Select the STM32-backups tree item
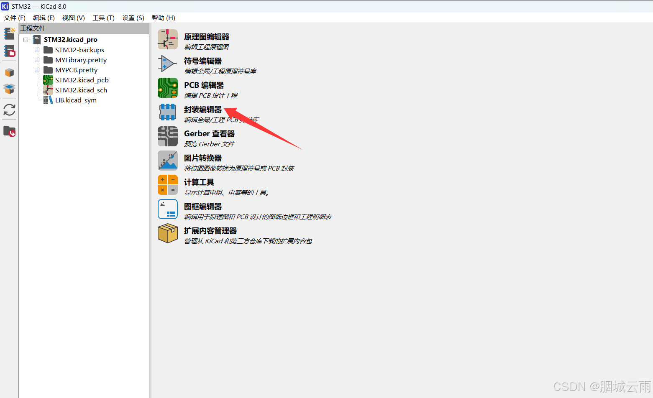 click(x=79, y=50)
